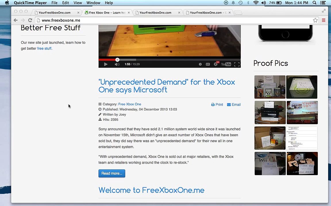Open the Window menu
The image size is (331, 206).
coord(93,3)
